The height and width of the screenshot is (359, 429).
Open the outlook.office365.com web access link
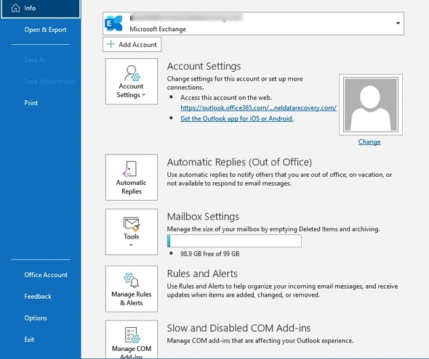coord(258,108)
